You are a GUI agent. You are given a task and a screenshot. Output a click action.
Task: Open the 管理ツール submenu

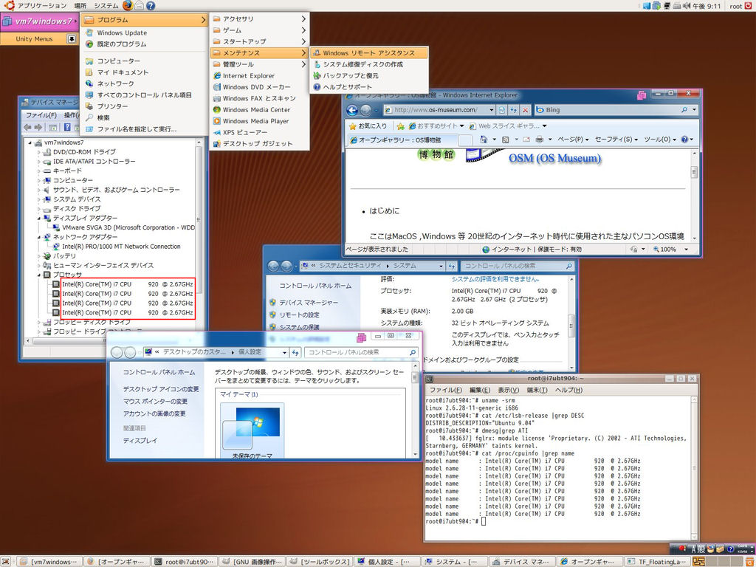259,64
